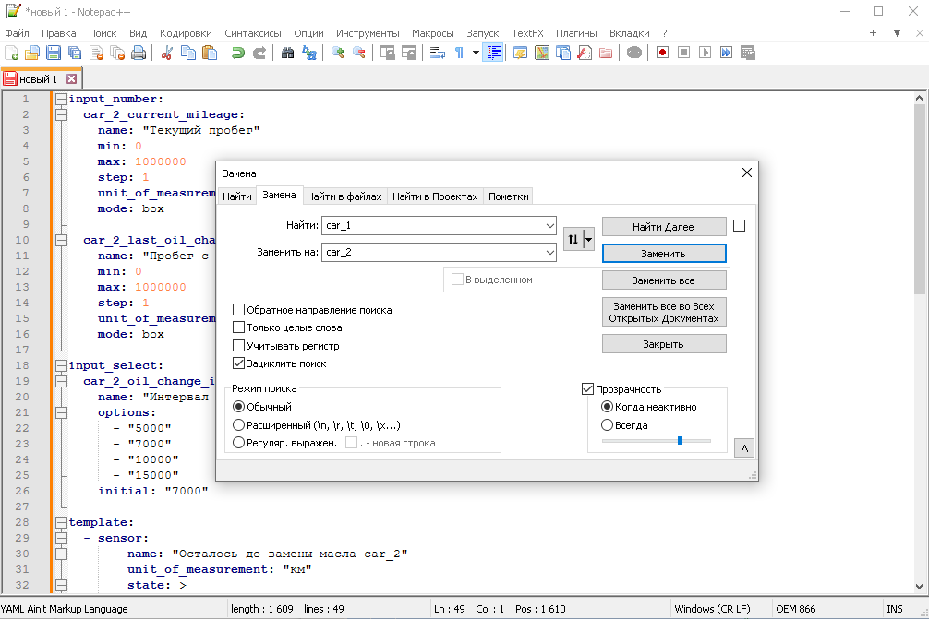929x619 pixels.
Task: Click the Undo toolbar icon
Action: tap(238, 53)
